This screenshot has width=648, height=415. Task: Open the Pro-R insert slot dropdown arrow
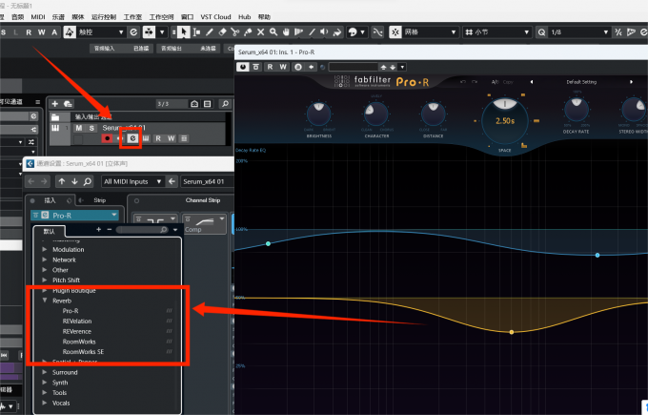pos(114,216)
